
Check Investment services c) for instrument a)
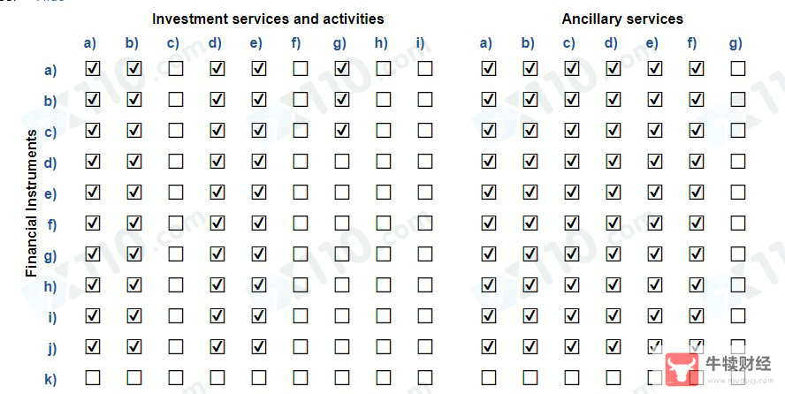tap(176, 69)
